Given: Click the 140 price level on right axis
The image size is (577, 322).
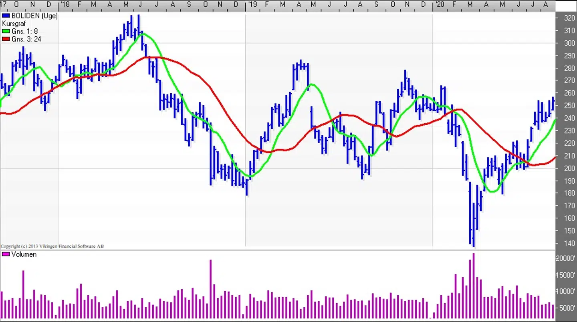Looking at the screenshot, I should click(x=569, y=244).
